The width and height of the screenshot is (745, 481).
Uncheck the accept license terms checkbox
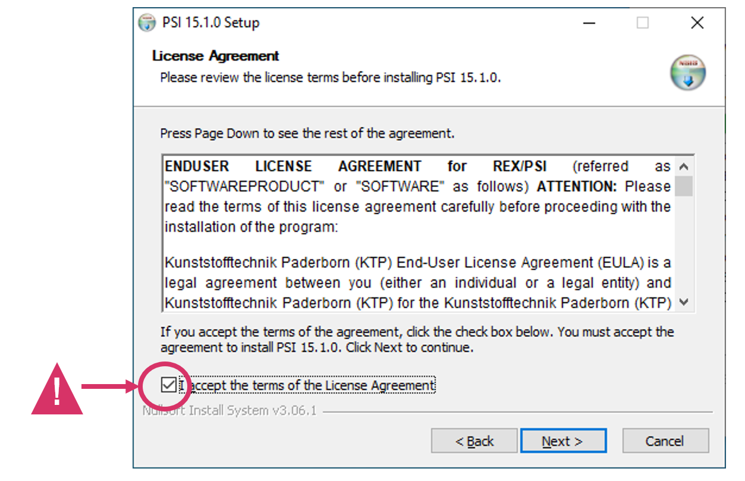pos(168,385)
